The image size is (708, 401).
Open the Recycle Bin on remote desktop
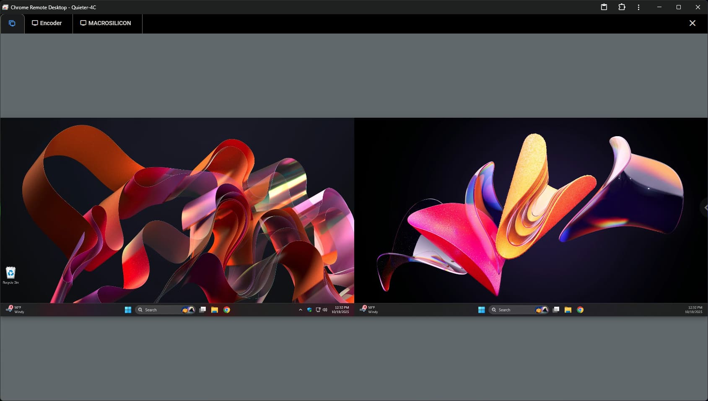10,274
